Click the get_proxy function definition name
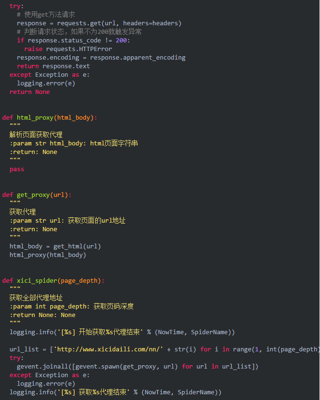This screenshot has width=320, height=400. pos(33,195)
